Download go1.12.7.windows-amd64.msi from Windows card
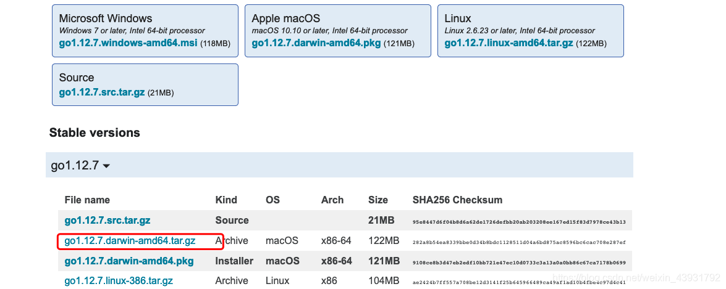 pos(129,43)
